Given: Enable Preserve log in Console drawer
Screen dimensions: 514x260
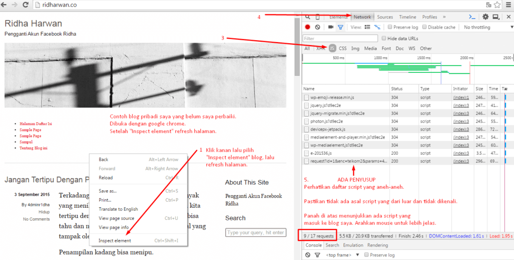Looking at the screenshot, I should coord(366,255).
